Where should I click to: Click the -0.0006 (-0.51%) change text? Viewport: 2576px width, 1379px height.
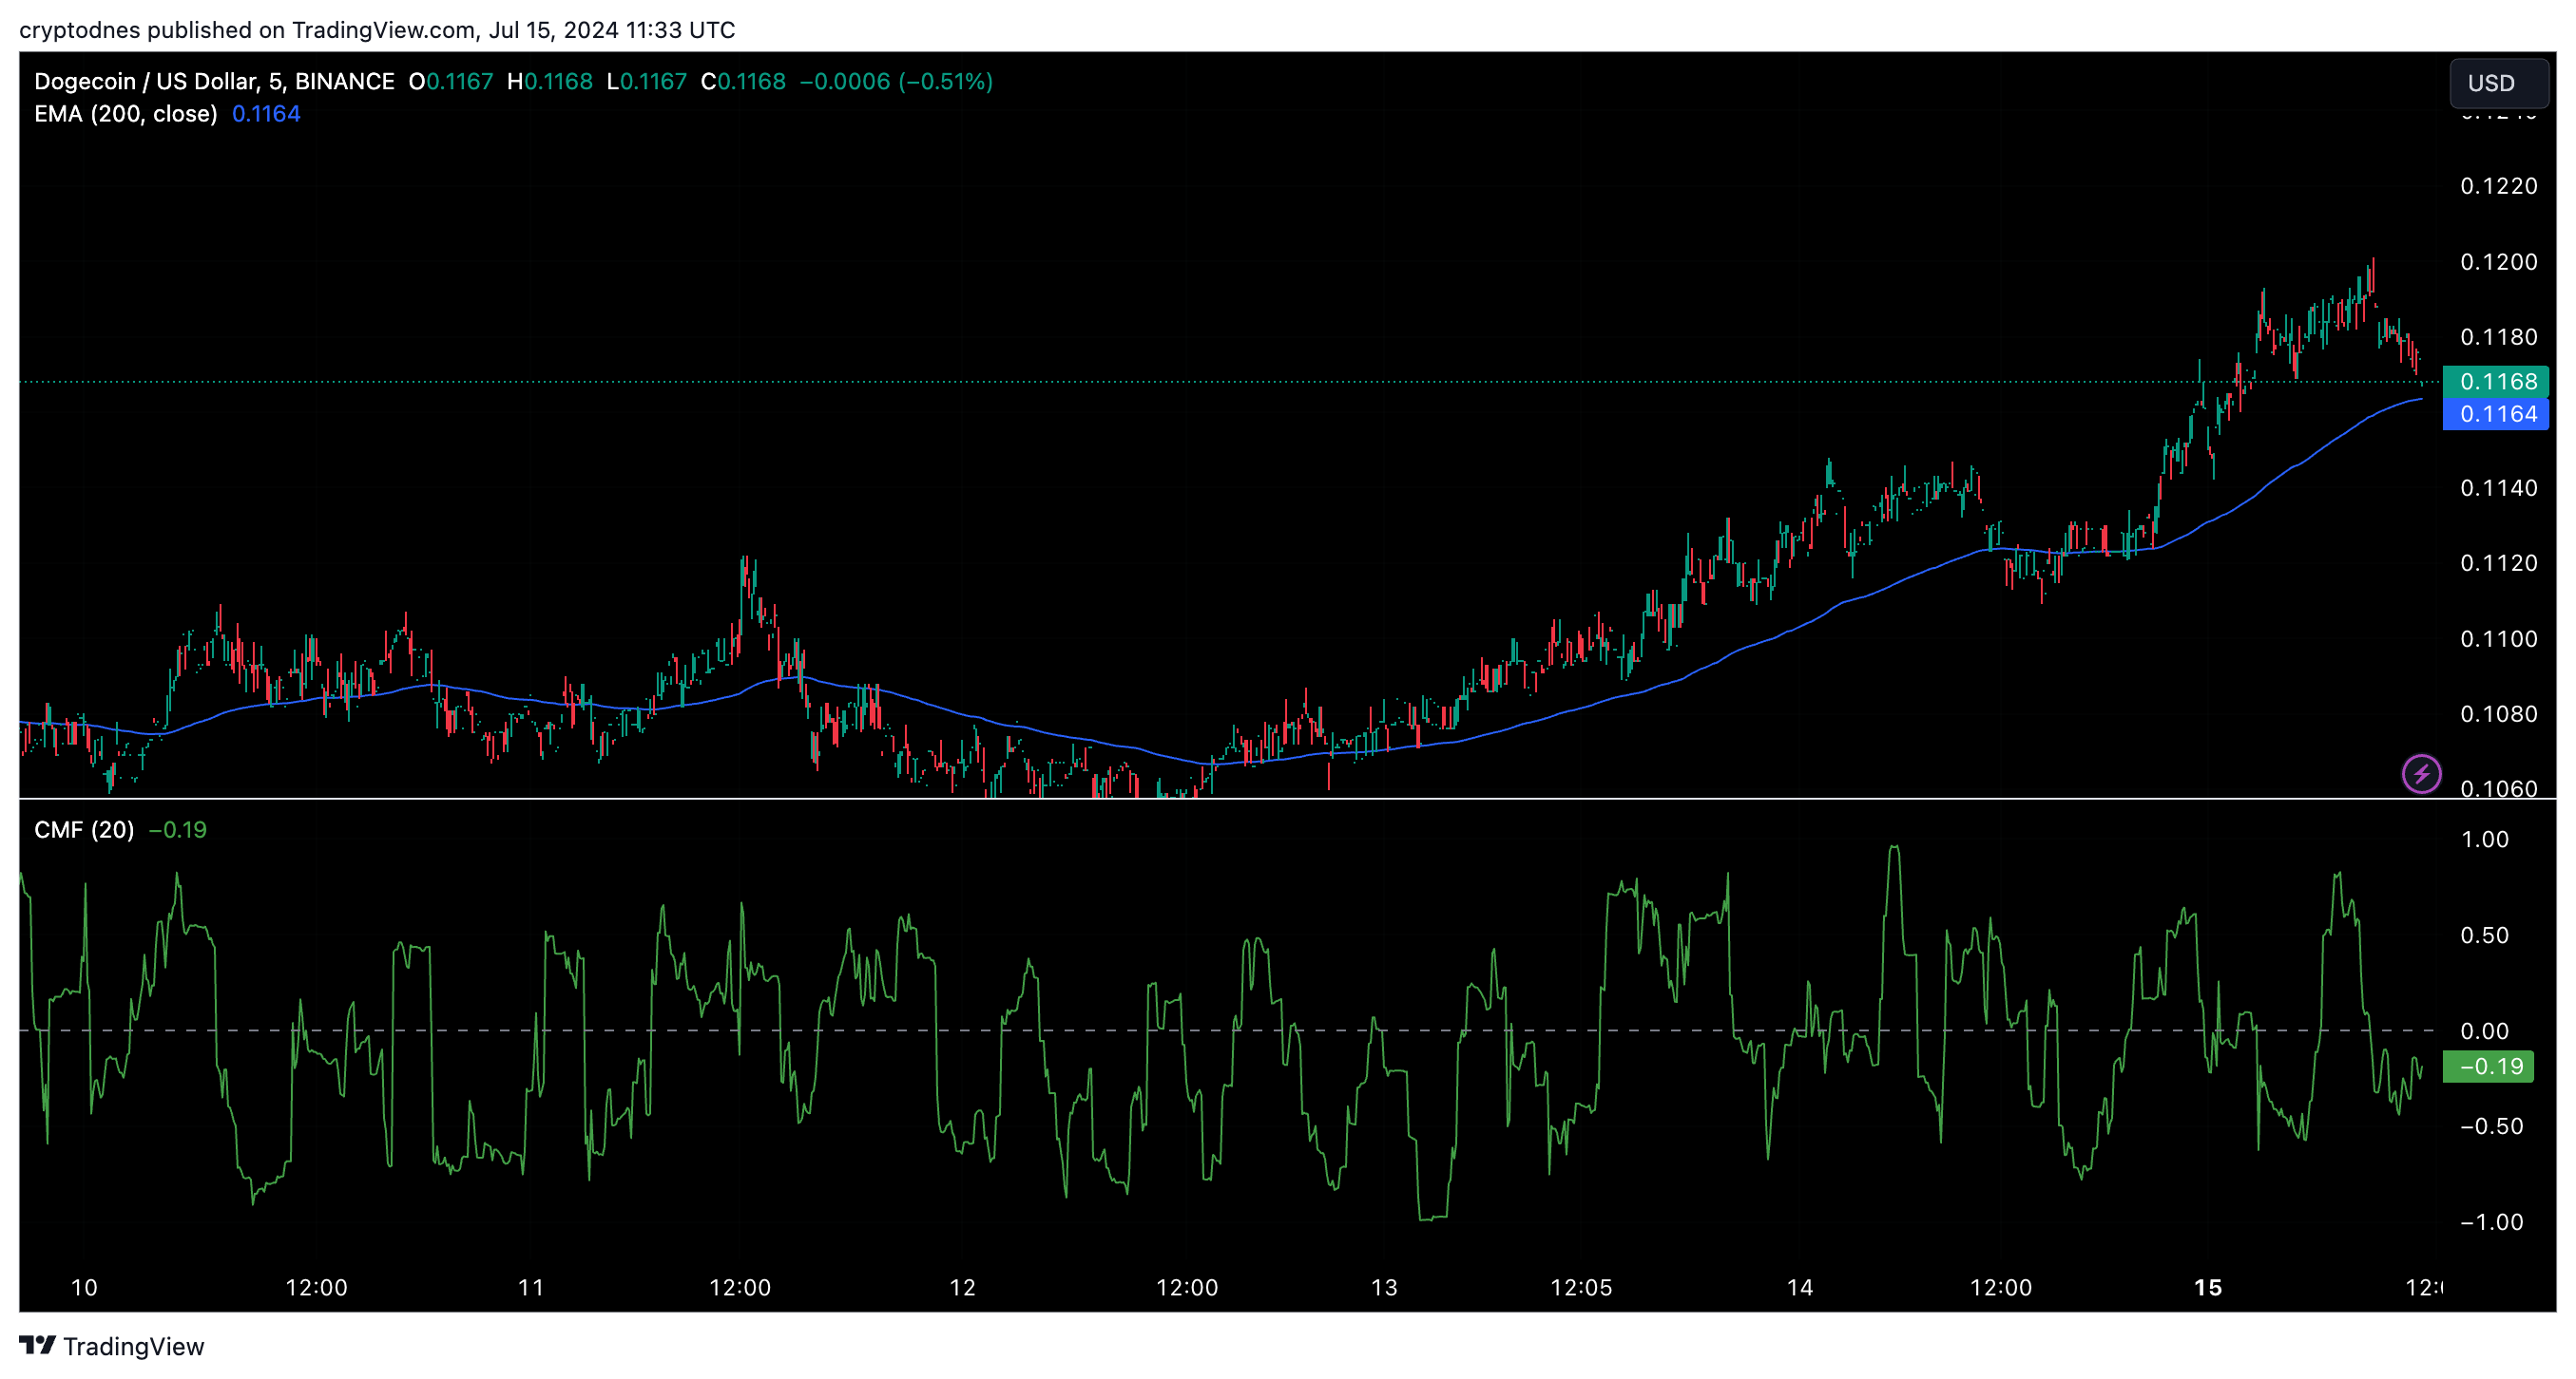tap(896, 81)
